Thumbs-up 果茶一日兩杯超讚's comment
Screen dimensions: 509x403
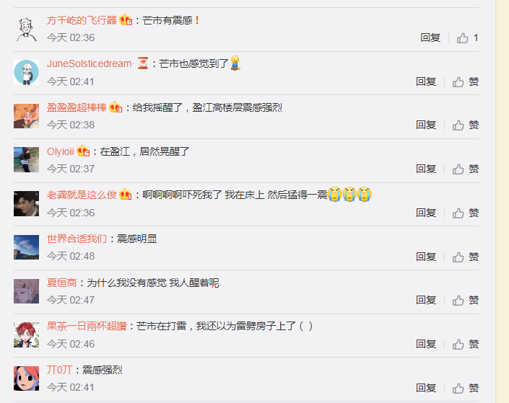[x=466, y=344]
